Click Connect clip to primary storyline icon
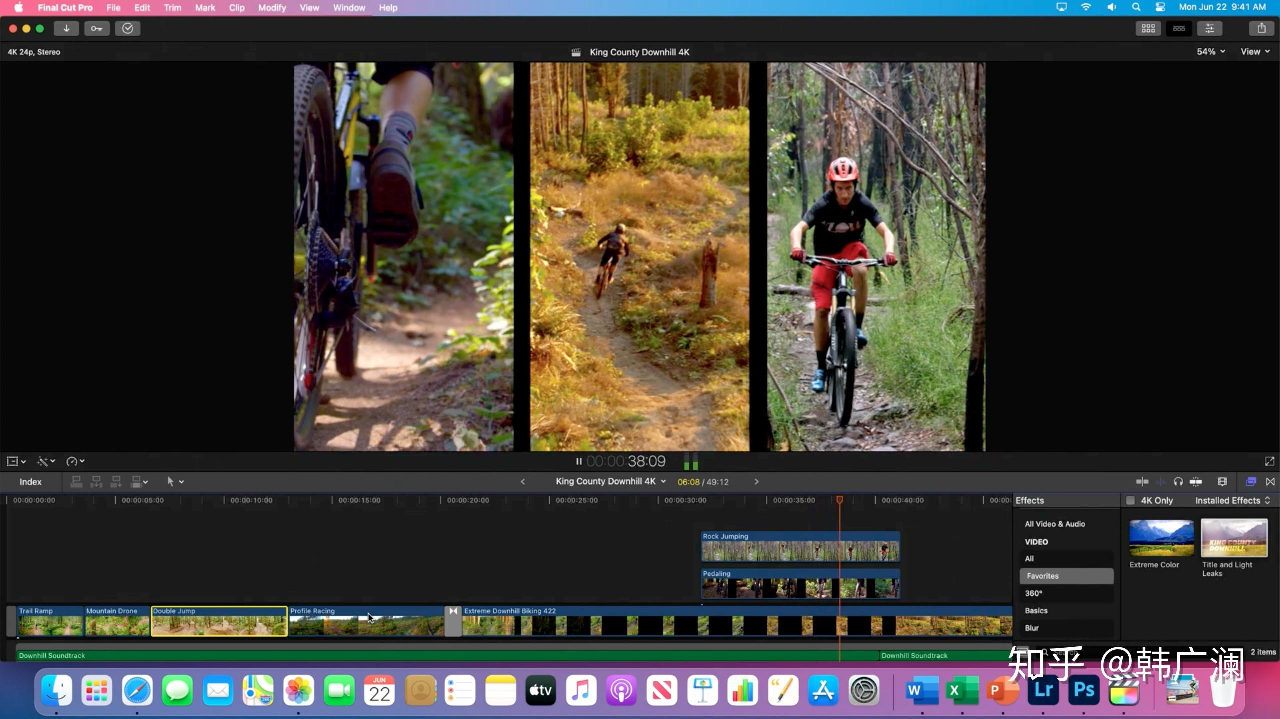Viewport: 1280px width, 719px height. (76, 482)
